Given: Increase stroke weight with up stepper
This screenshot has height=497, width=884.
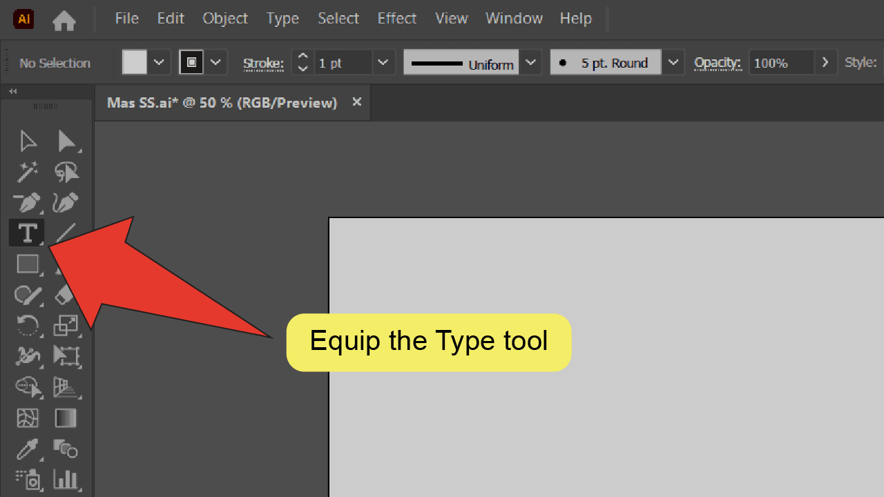Looking at the screenshot, I should click(x=302, y=57).
